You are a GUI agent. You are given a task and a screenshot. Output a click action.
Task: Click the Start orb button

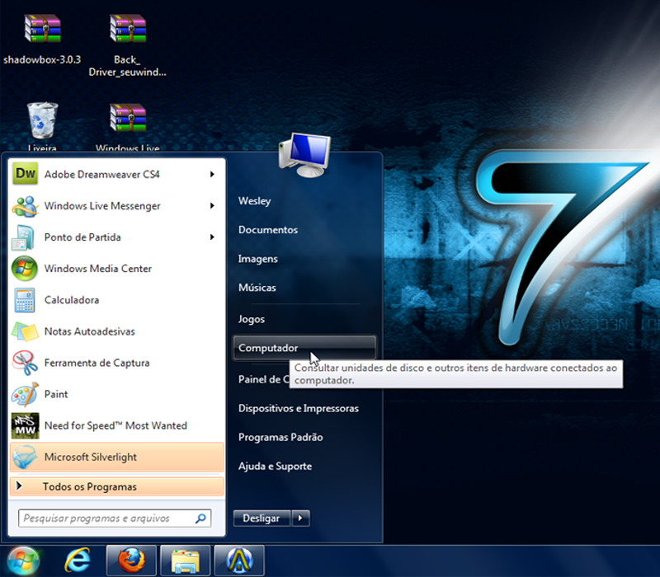(25, 560)
